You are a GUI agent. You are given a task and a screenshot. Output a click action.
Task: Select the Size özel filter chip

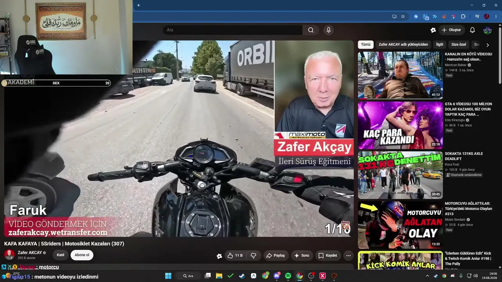[459, 45]
